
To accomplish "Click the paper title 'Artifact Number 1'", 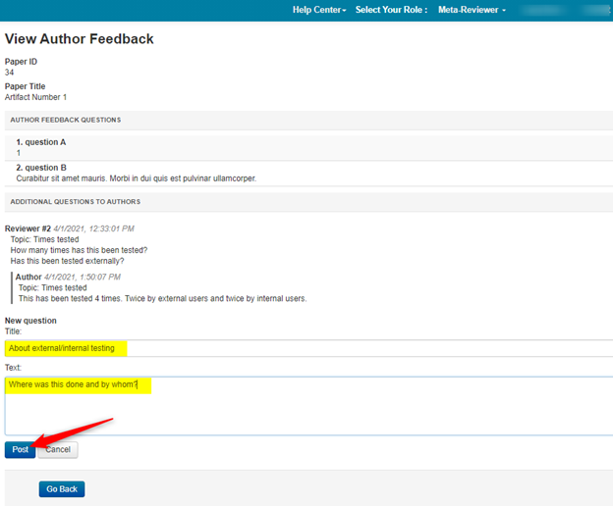I will tap(35, 97).
